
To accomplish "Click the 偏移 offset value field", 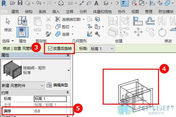I will click(x=50, y=111).
